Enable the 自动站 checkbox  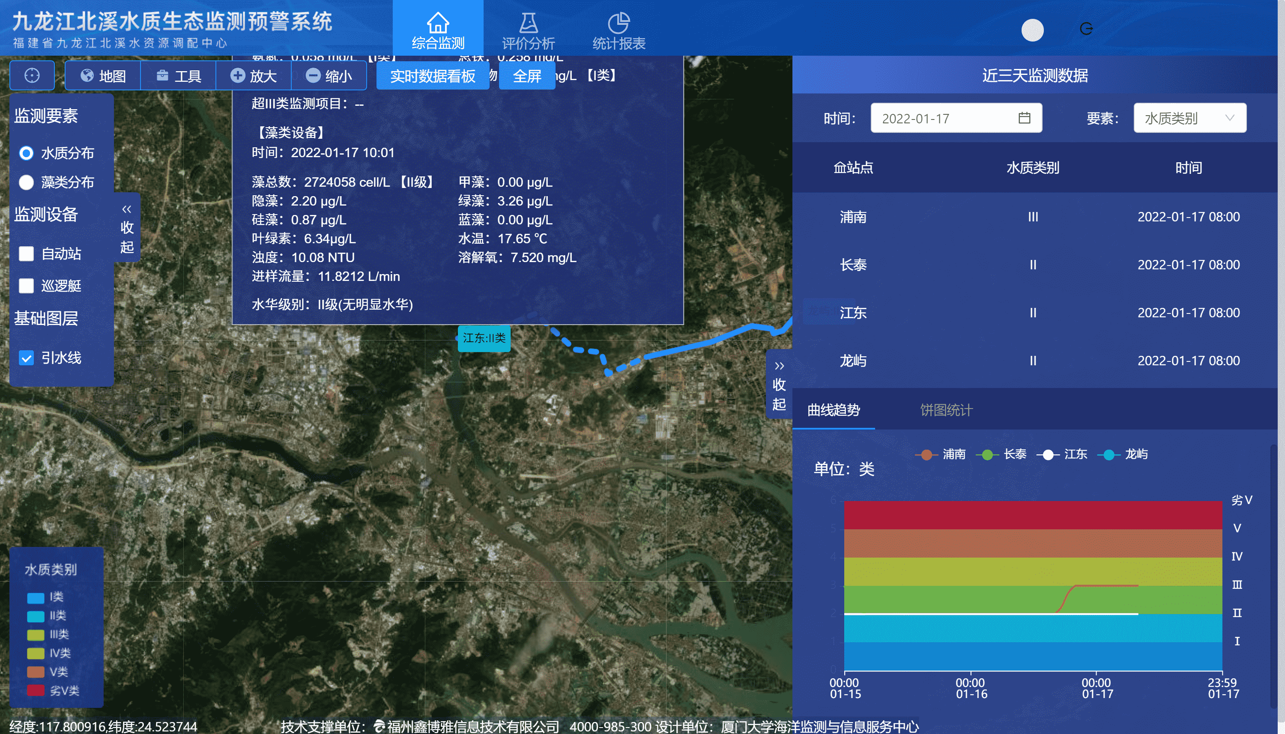26,254
